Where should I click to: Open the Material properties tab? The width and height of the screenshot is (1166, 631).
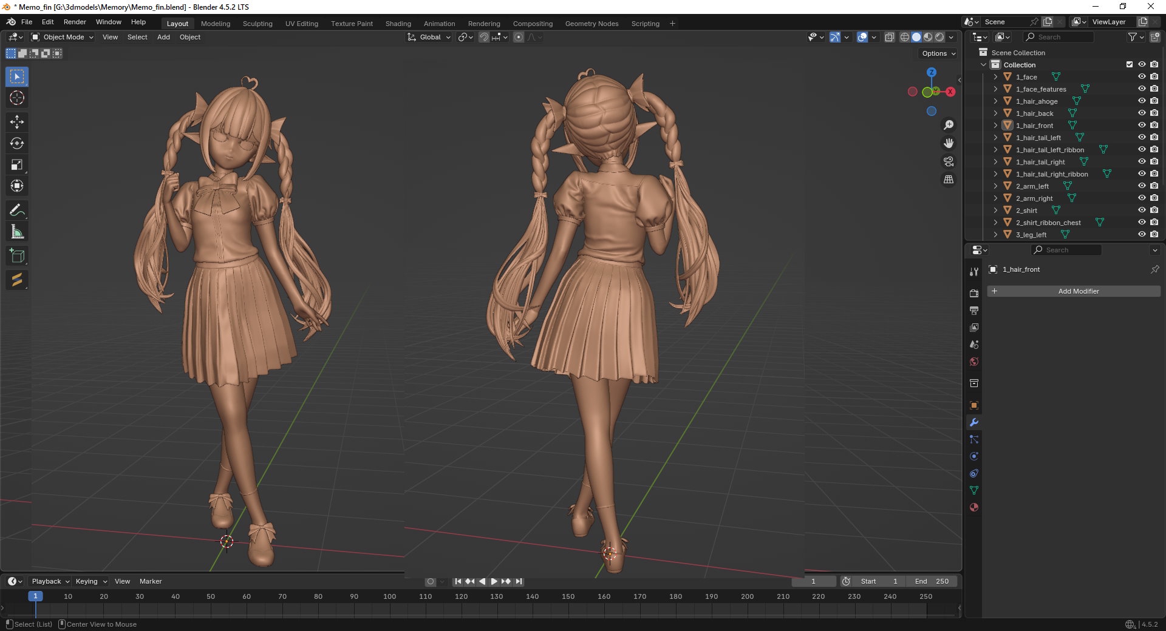(x=974, y=507)
